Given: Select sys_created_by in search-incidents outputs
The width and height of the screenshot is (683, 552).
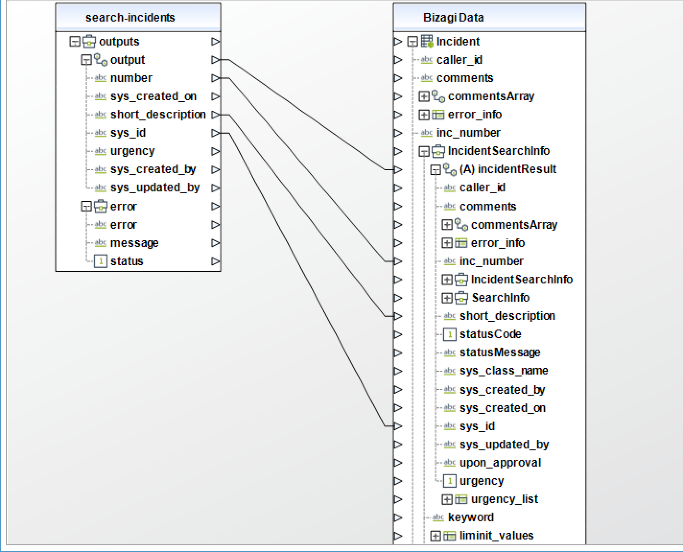Looking at the screenshot, I should [153, 170].
